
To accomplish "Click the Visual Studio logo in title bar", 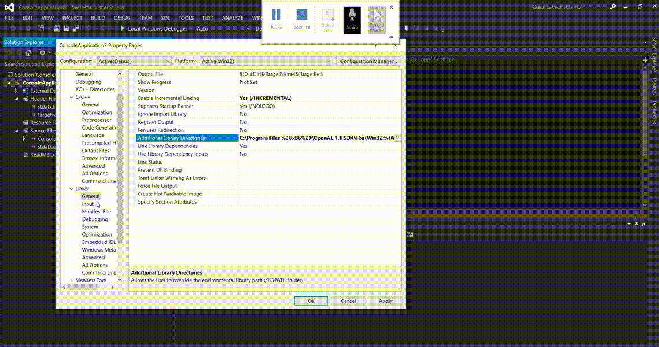I will click(x=9, y=7).
